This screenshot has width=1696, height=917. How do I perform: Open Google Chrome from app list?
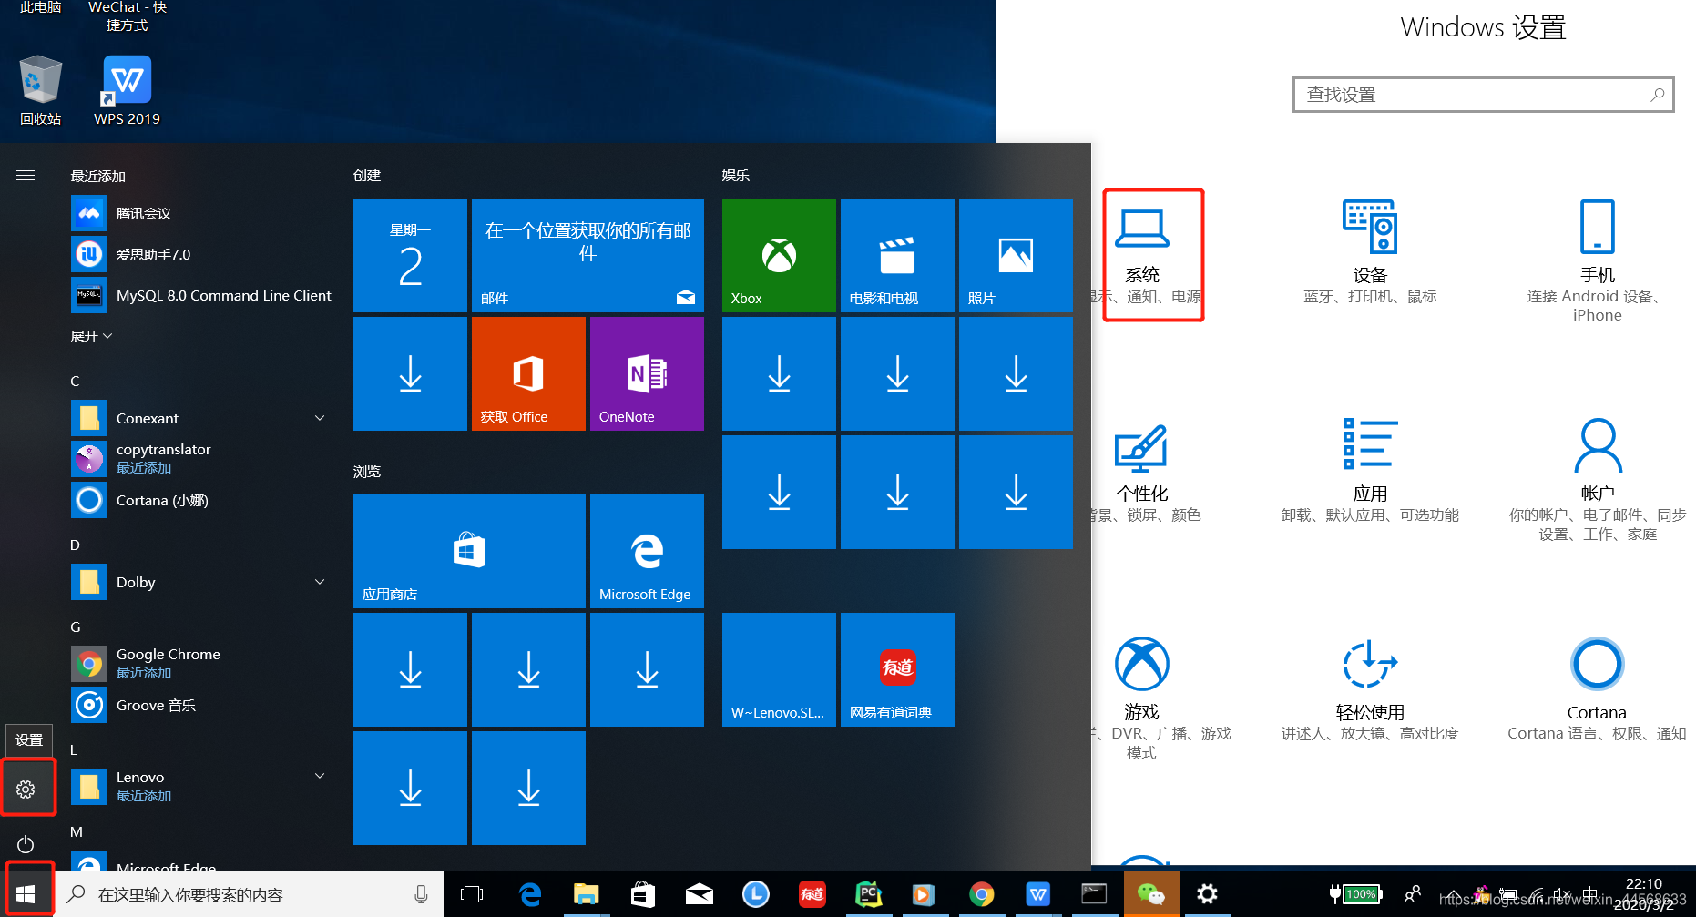[200, 663]
